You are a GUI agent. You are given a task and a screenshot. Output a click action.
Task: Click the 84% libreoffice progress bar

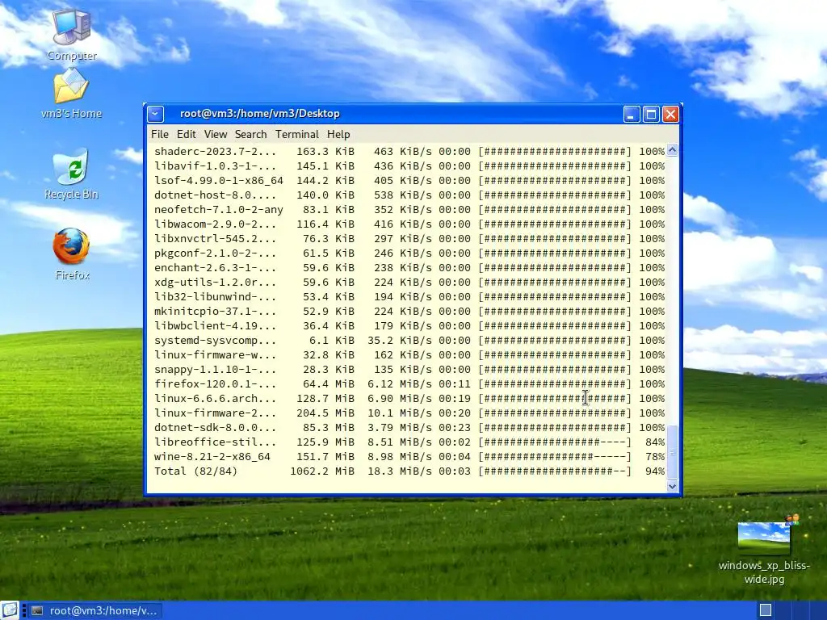click(555, 442)
